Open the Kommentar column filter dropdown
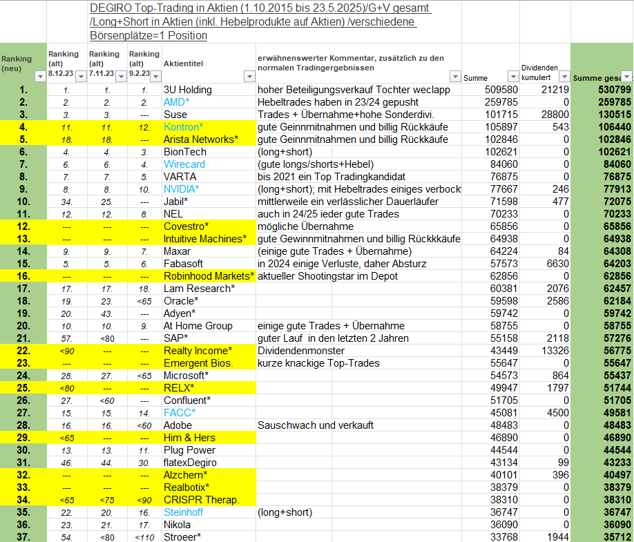This screenshot has width=634, height=542. point(455,76)
